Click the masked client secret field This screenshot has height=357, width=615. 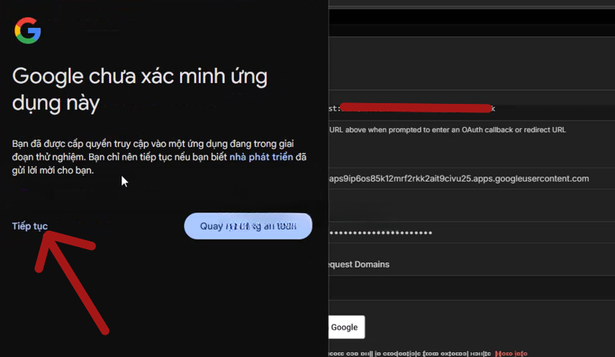[471, 232]
